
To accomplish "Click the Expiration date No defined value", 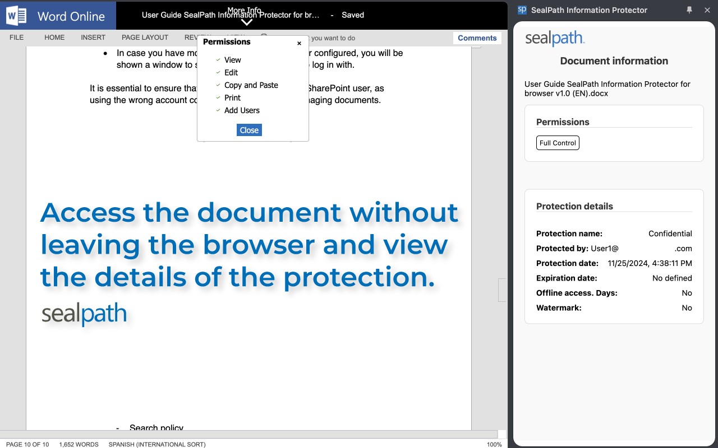I will click(672, 278).
